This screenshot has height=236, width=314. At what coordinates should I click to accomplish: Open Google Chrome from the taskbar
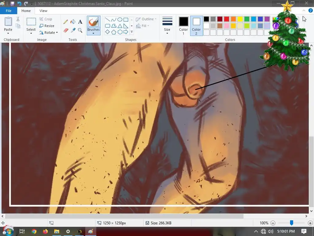(x=34, y=231)
